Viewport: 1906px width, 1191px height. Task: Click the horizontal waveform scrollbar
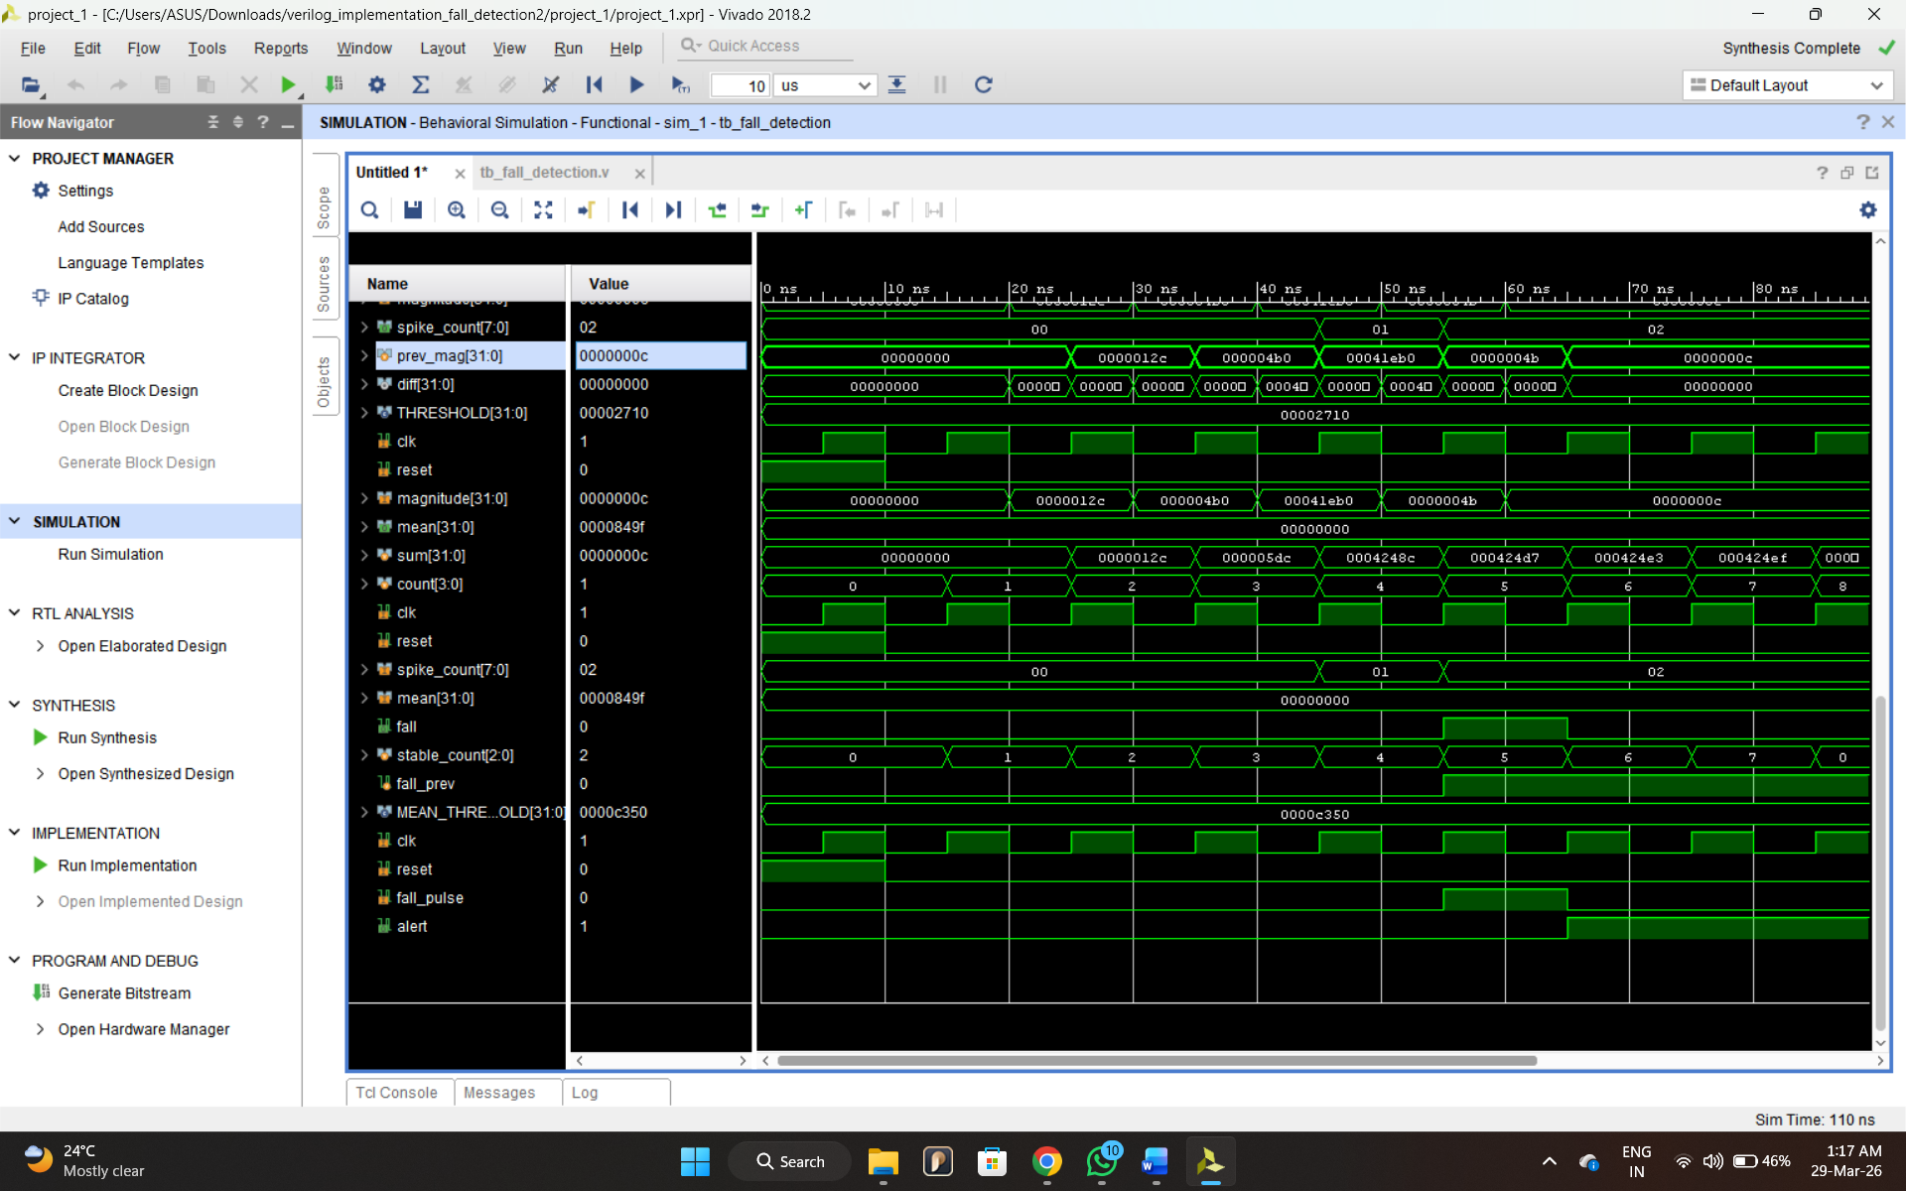coord(1157,1060)
